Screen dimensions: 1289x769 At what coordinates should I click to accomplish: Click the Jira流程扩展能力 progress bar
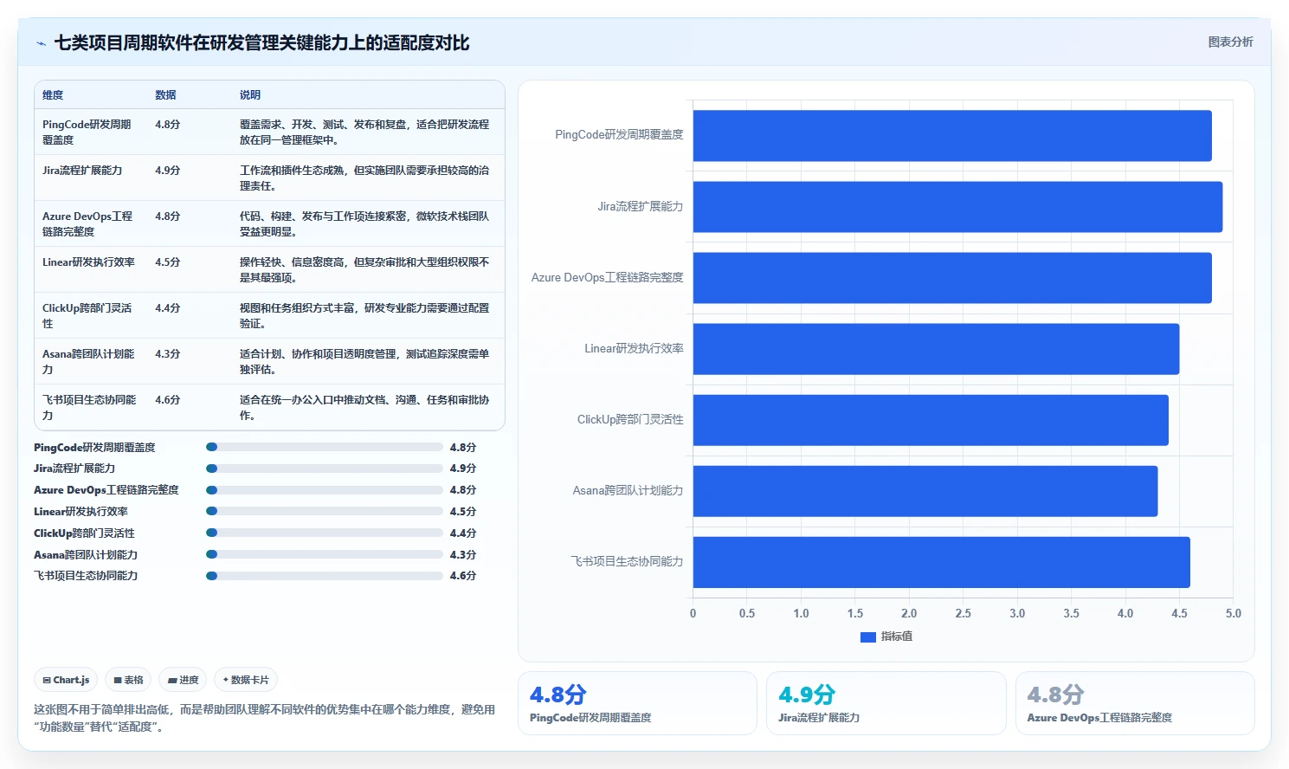(325, 469)
